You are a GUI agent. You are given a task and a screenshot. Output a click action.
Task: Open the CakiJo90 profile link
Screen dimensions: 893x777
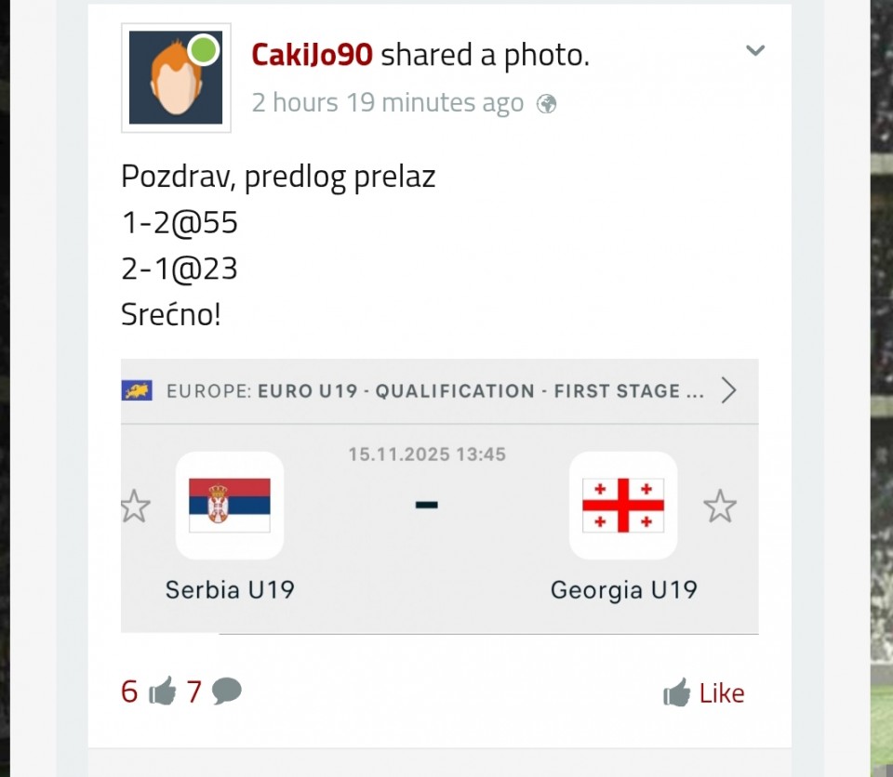click(312, 56)
